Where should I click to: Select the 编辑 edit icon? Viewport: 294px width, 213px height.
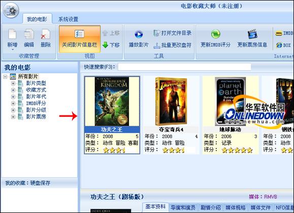click(29, 35)
